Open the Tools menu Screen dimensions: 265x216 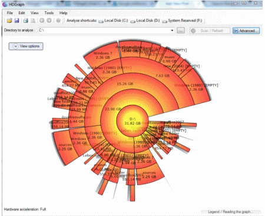click(x=49, y=13)
